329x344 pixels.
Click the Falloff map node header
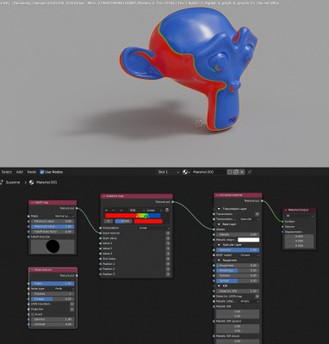click(x=53, y=202)
